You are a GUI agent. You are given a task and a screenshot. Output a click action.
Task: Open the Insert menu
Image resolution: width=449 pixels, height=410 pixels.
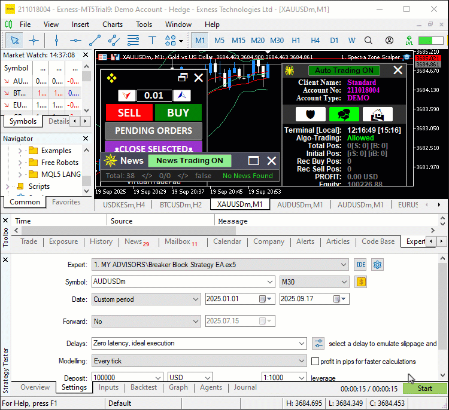click(x=80, y=25)
